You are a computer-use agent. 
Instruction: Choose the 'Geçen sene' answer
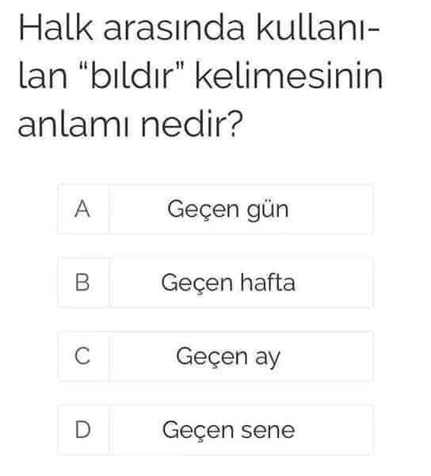[x=241, y=430]
